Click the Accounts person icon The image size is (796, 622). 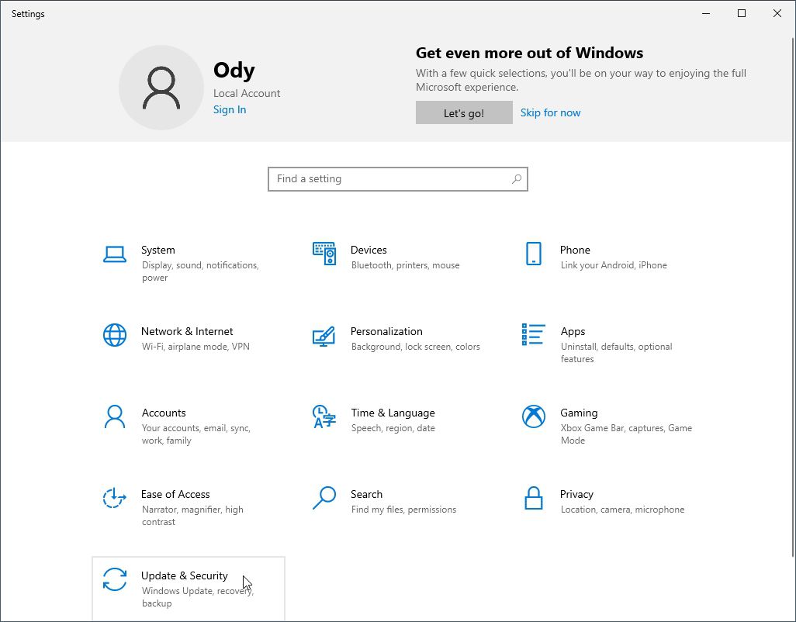click(115, 416)
